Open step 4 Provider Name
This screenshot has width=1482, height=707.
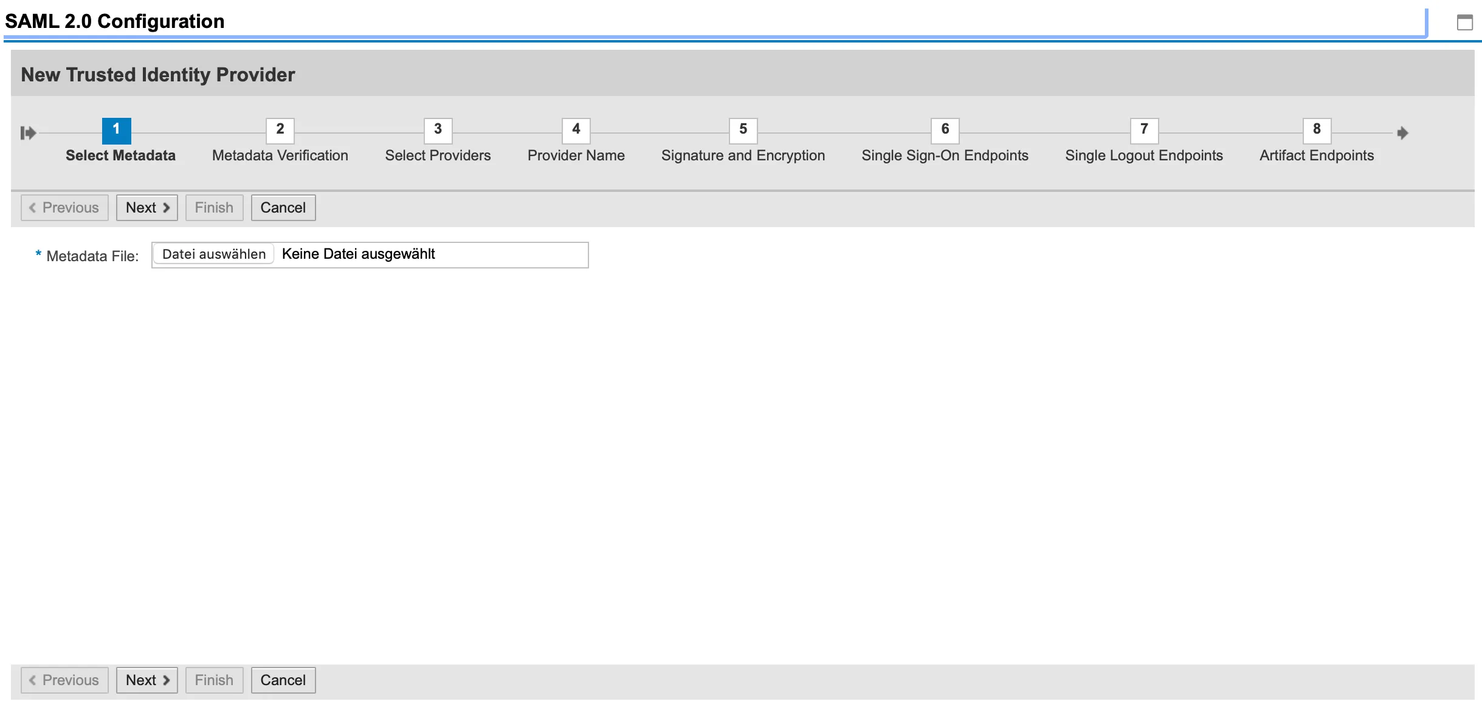tap(576, 130)
